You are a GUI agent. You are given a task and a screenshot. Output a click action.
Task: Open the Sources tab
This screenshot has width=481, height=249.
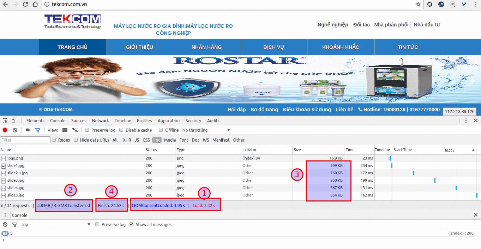point(79,120)
